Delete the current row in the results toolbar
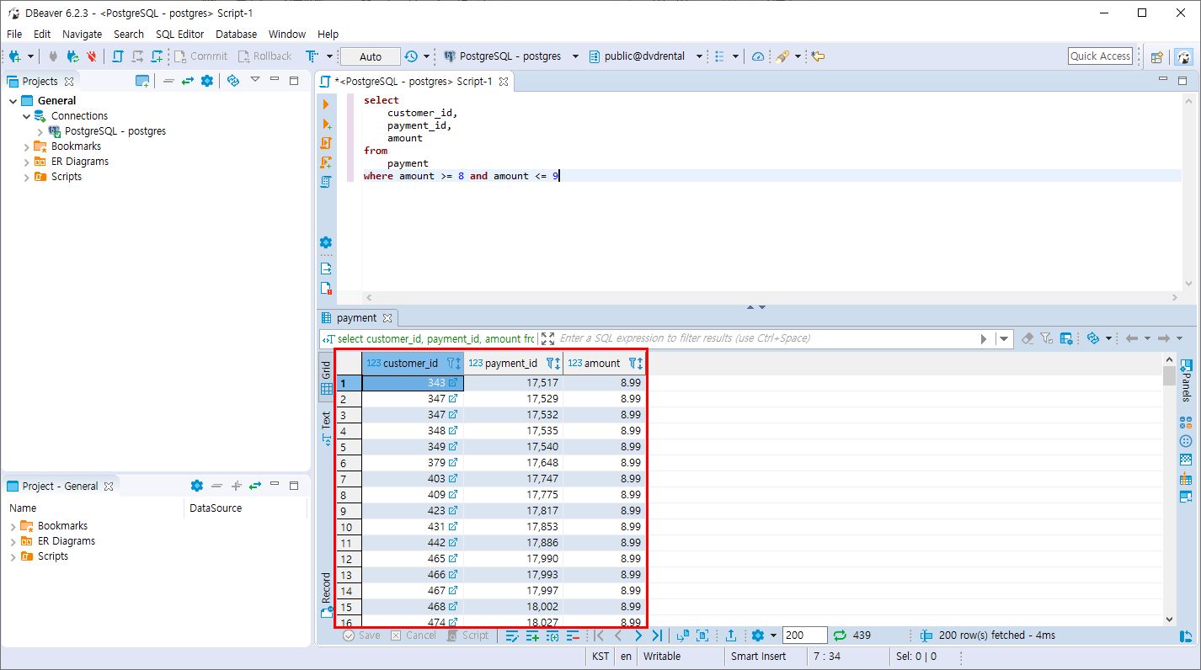This screenshot has height=670, width=1201. pos(573,635)
